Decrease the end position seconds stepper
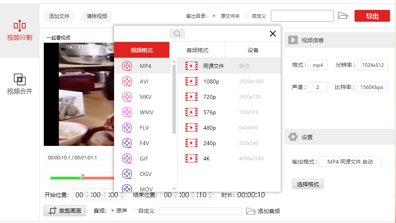 pos(210,197)
